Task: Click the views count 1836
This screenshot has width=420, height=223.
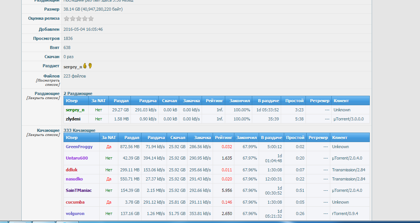Action: coord(68,38)
